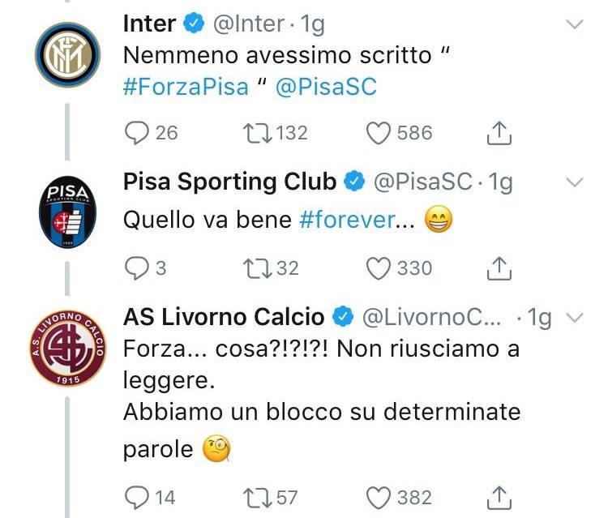Expand options menu on Pisa's tweet

tap(574, 182)
